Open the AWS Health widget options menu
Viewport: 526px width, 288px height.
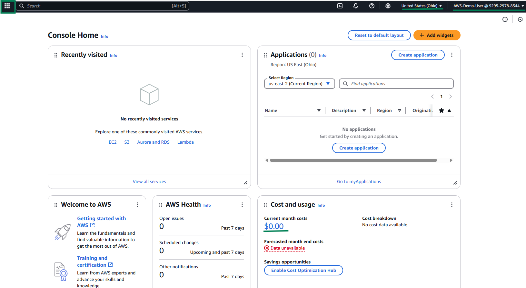242,205
